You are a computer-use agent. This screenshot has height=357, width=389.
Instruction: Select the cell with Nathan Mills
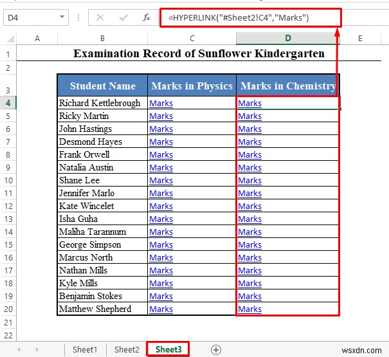point(102,270)
